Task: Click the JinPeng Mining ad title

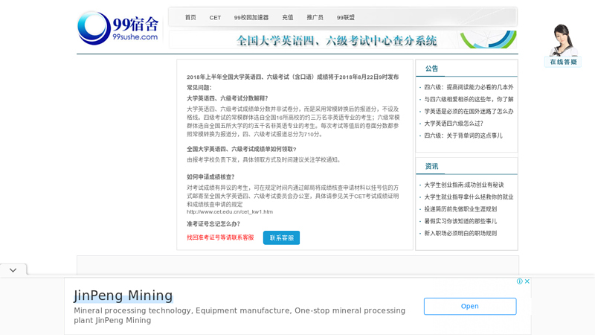Action: coord(123,296)
